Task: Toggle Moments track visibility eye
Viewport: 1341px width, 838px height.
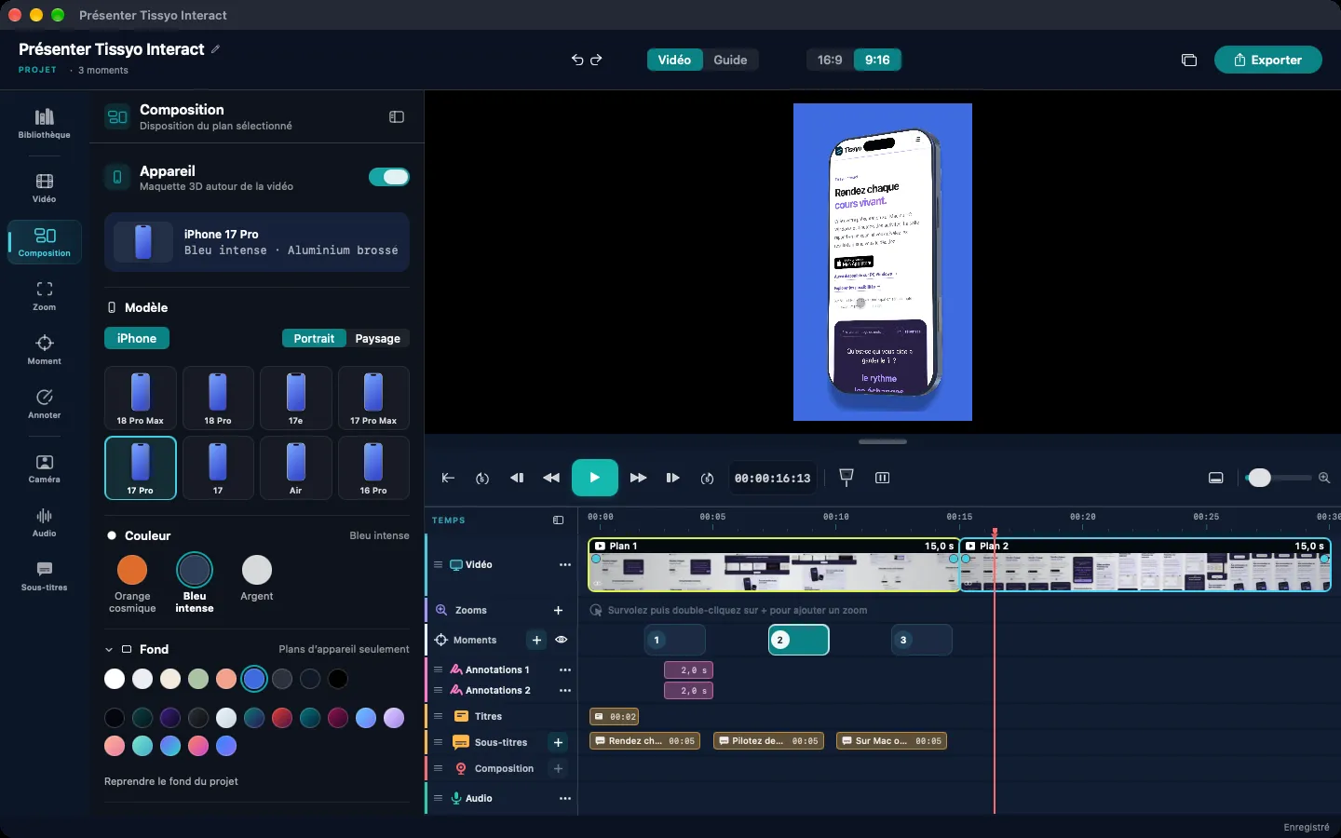Action: (562, 640)
